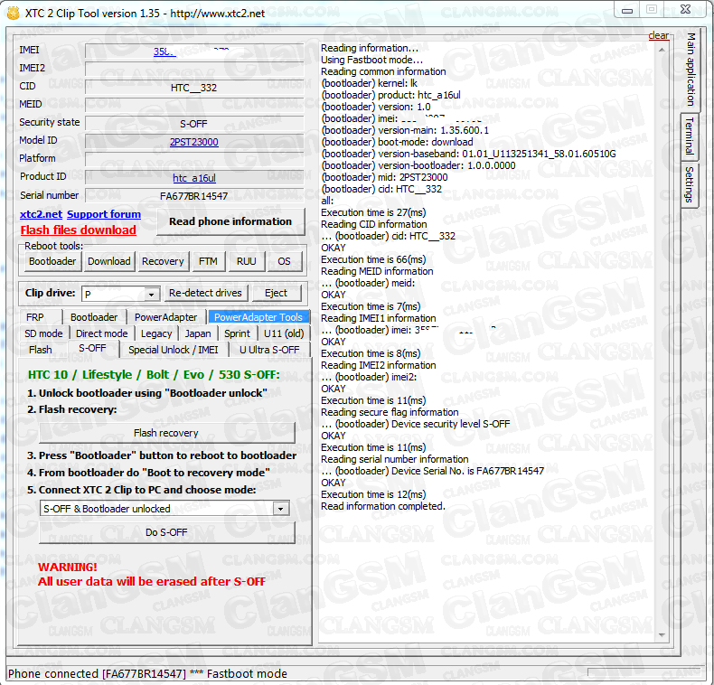Click log line 'boot-mode: download'

[x=397, y=142]
